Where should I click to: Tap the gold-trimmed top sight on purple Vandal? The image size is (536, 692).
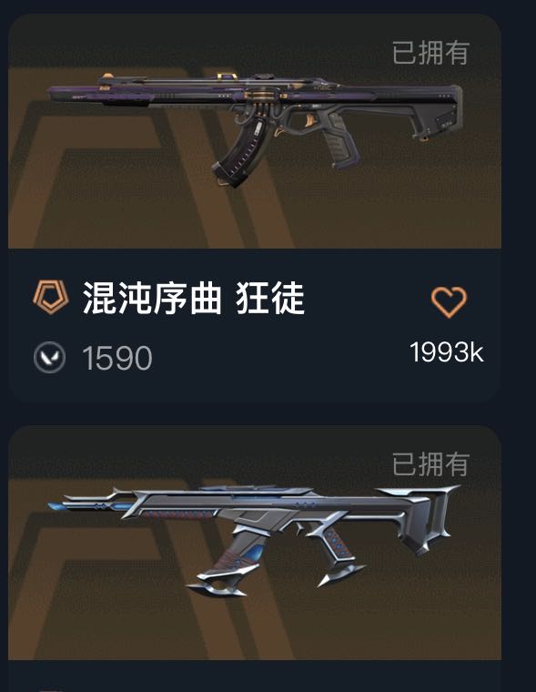pos(228,76)
